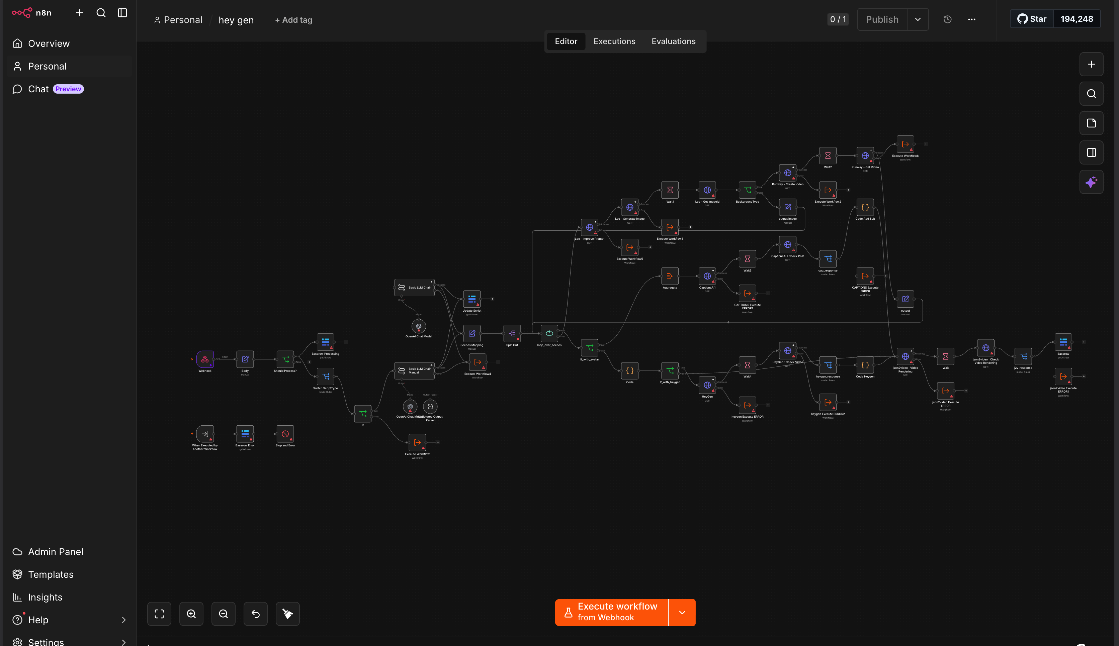
Task: Click + Add tag
Action: point(293,20)
